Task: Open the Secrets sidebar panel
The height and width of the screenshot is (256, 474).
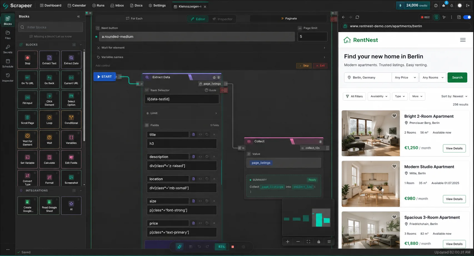Action: (x=8, y=49)
